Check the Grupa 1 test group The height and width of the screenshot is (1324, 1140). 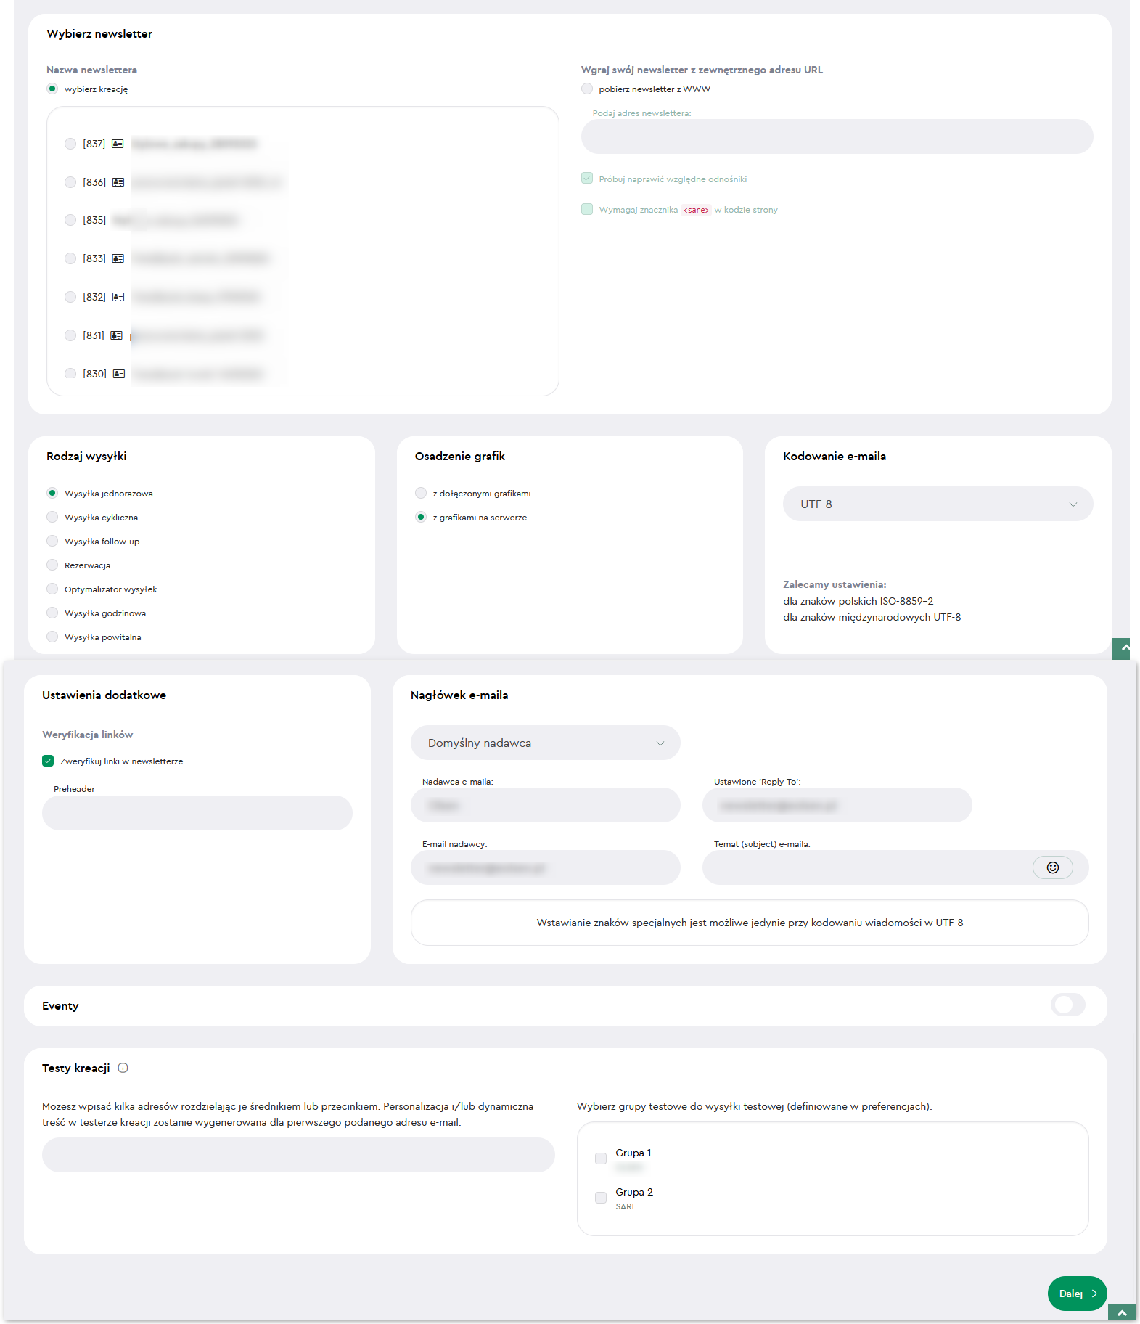(x=601, y=1158)
